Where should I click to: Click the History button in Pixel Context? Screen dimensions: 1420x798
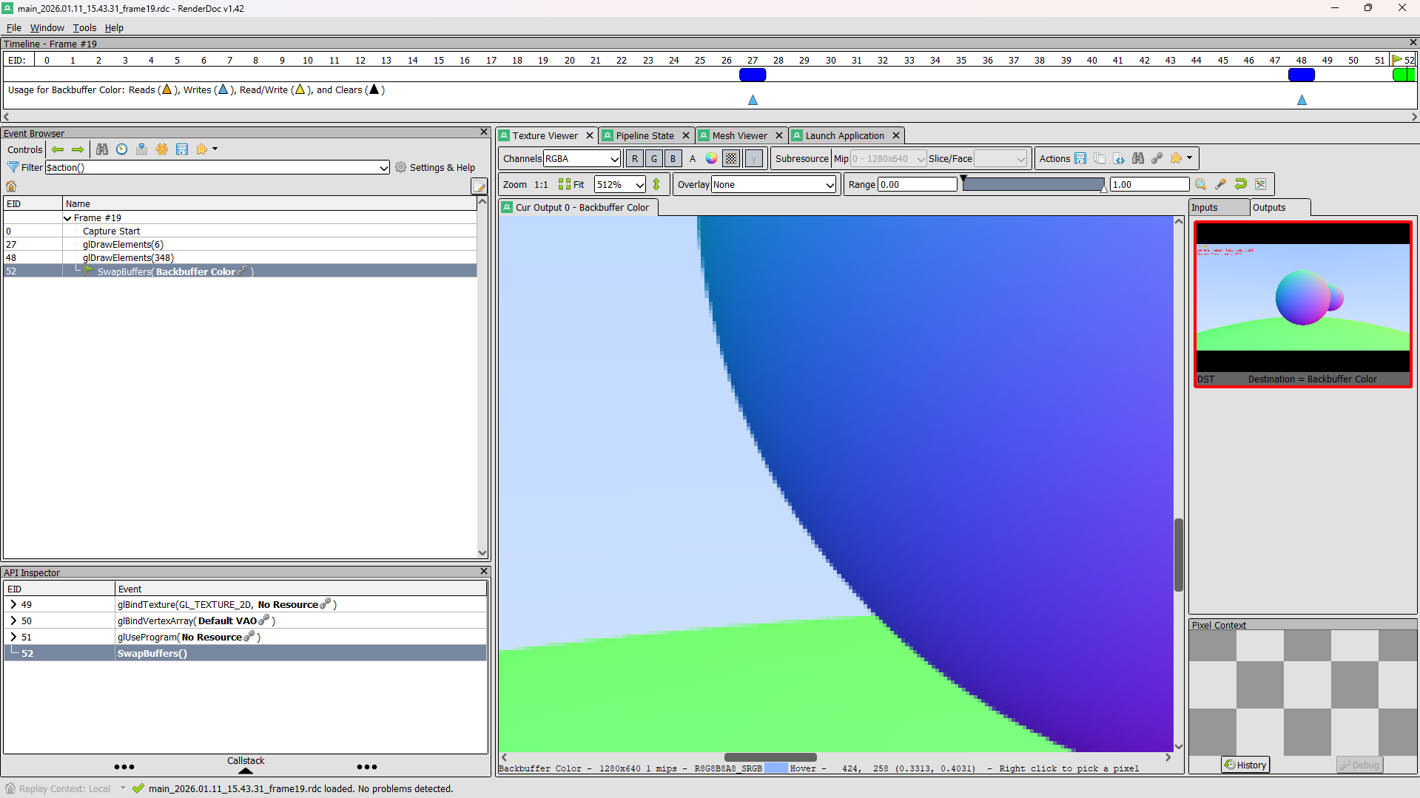pos(1245,765)
